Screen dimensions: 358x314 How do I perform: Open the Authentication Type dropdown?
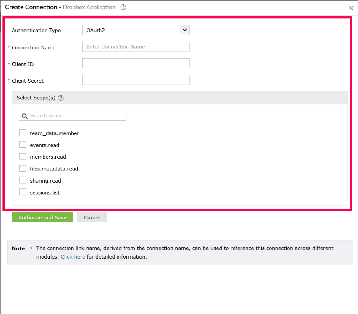[136, 30]
